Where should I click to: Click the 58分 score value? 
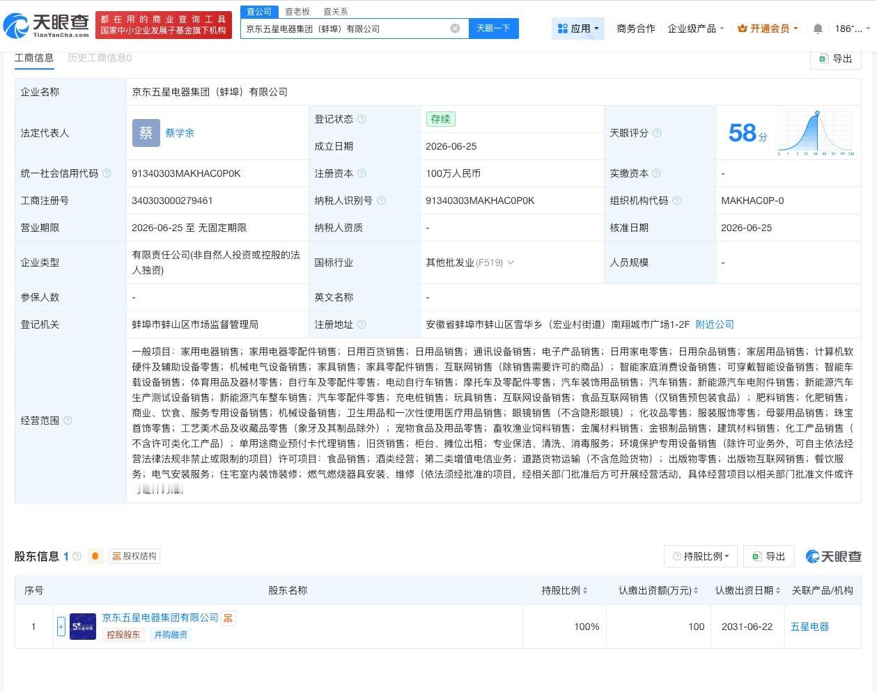[x=747, y=133]
